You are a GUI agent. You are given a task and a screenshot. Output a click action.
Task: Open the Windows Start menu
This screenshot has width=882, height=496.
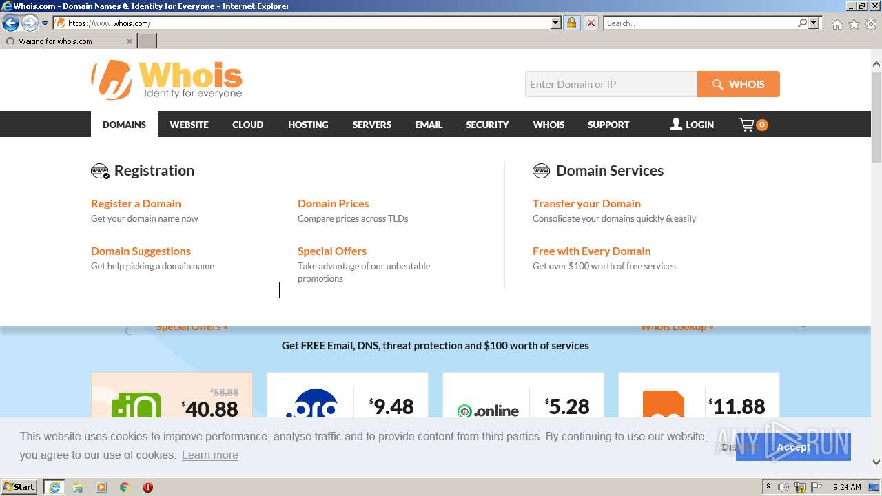click(19, 486)
